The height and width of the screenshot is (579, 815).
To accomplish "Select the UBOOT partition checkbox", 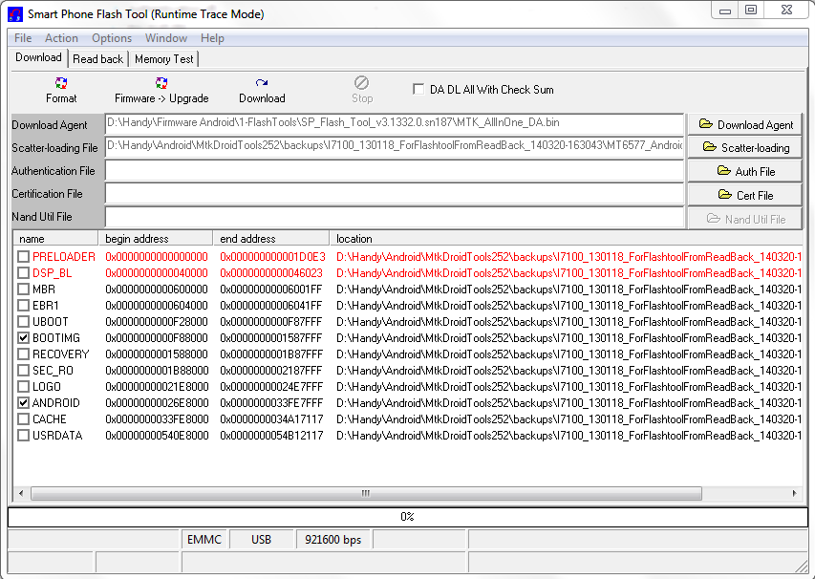I will (x=23, y=322).
